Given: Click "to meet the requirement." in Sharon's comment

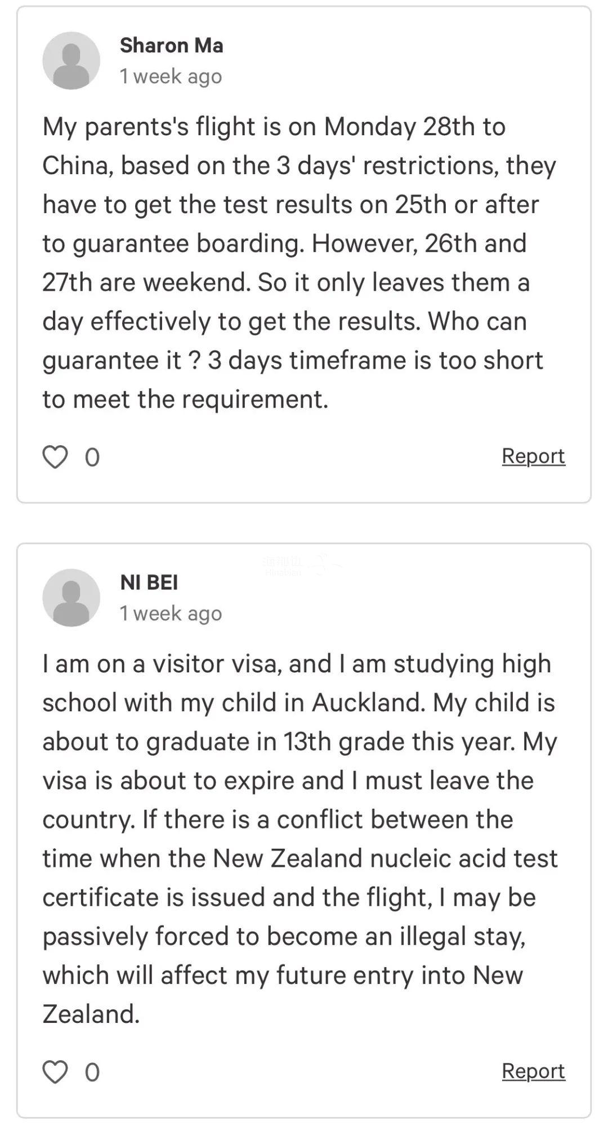Looking at the screenshot, I should pyautogui.click(x=185, y=400).
